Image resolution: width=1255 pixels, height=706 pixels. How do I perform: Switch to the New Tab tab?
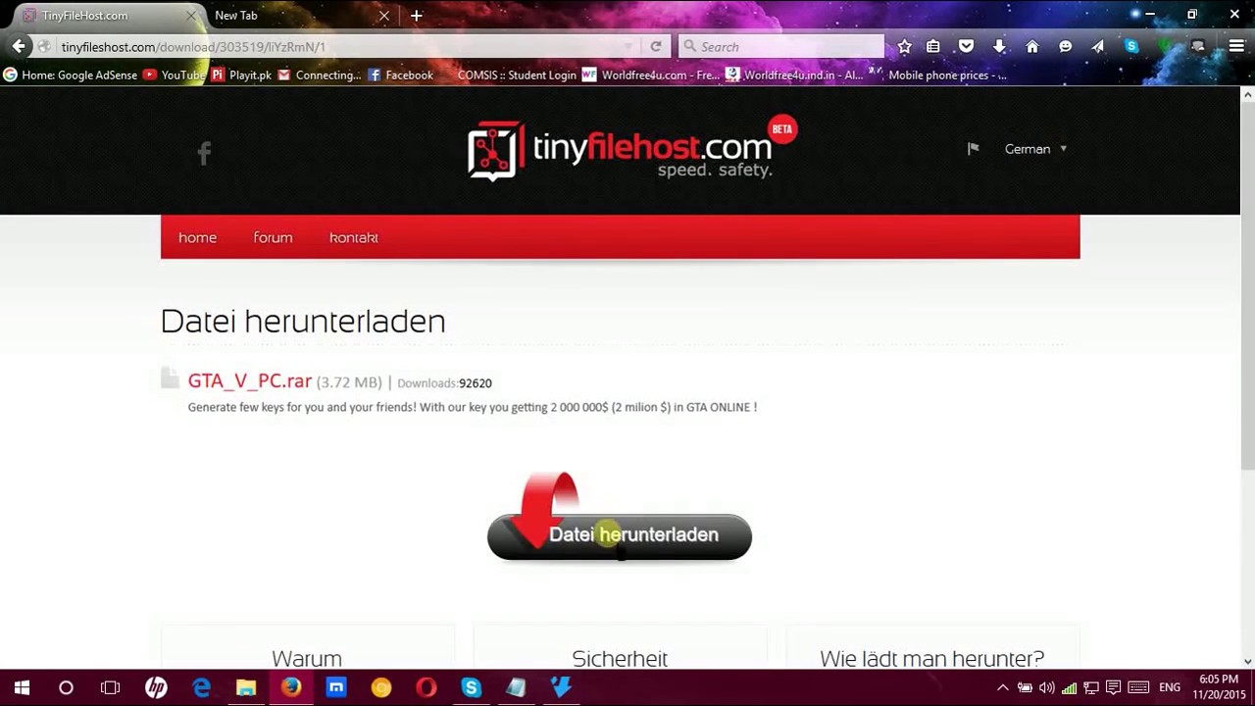point(297,16)
